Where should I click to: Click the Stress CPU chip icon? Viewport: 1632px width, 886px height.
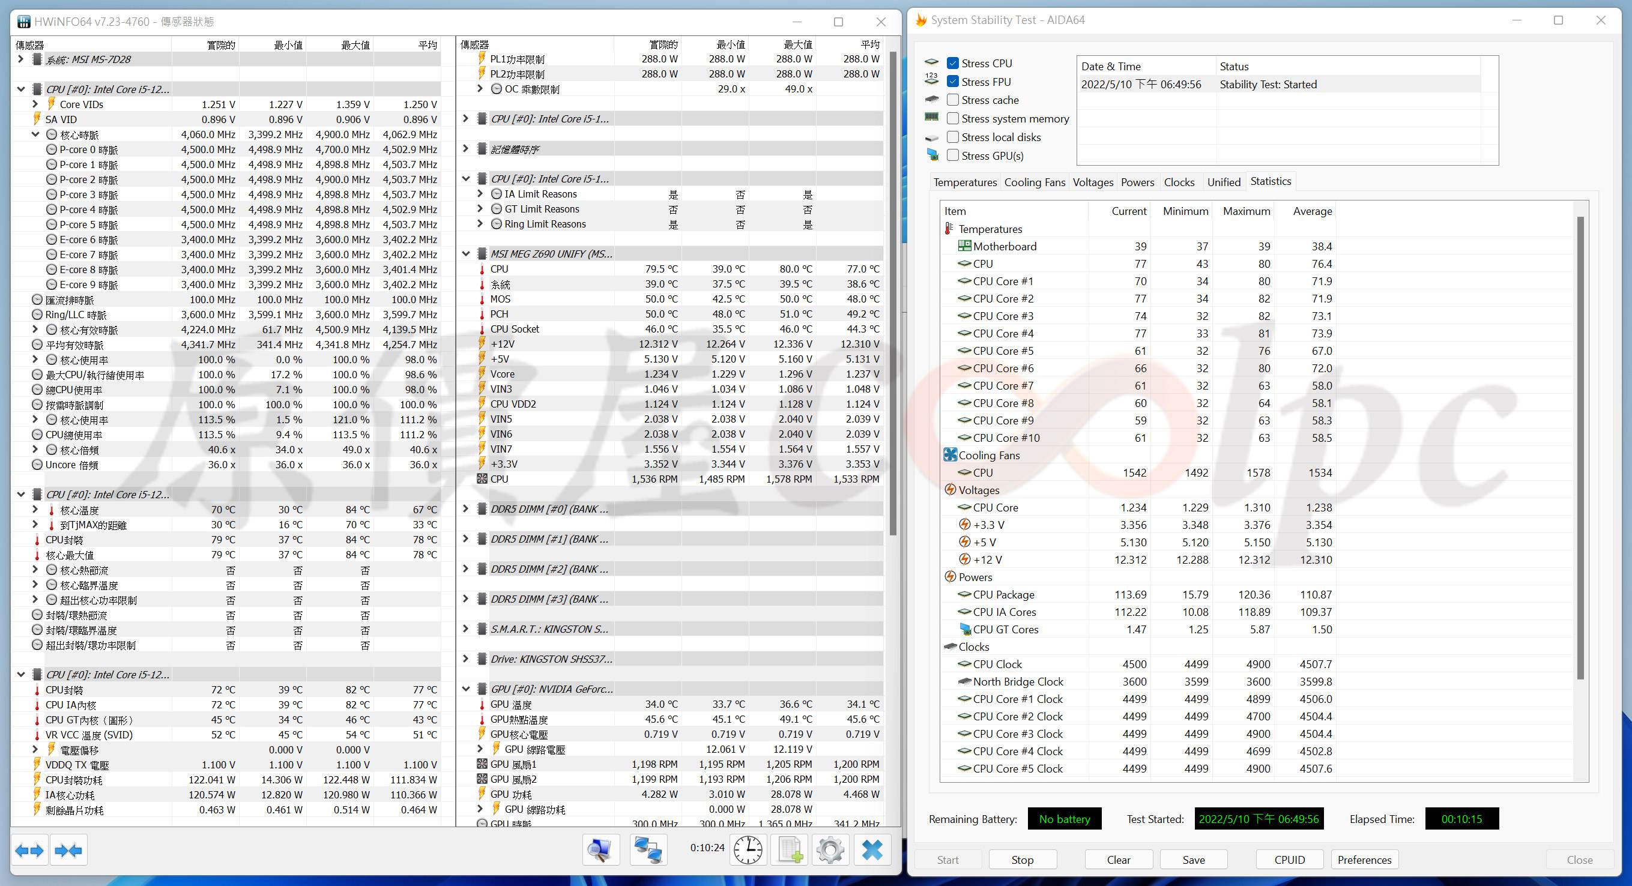(931, 62)
